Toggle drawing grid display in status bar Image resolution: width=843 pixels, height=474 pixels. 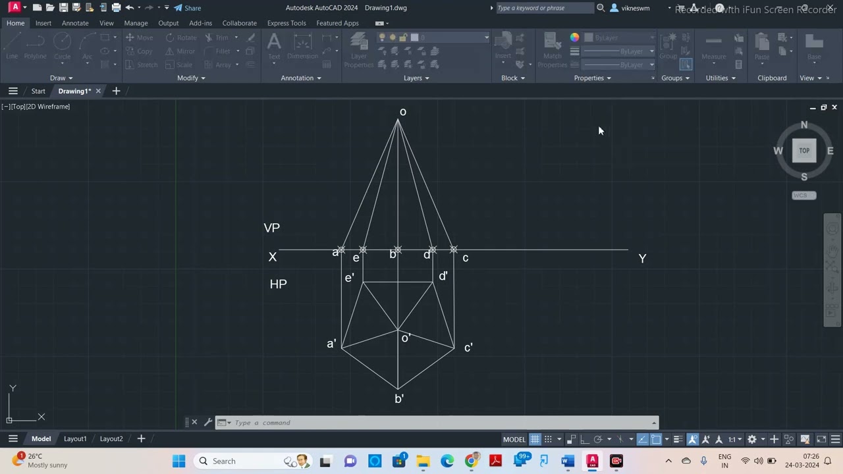pyautogui.click(x=535, y=439)
